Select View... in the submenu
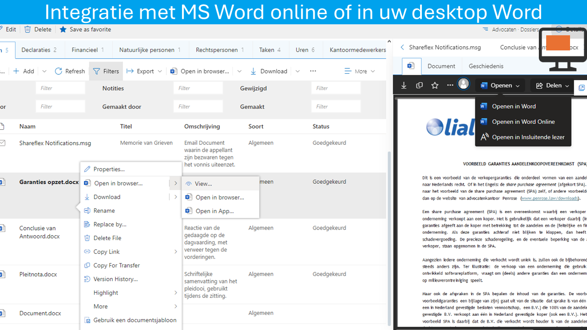Viewport: 587px width, 330px height. coord(221,183)
